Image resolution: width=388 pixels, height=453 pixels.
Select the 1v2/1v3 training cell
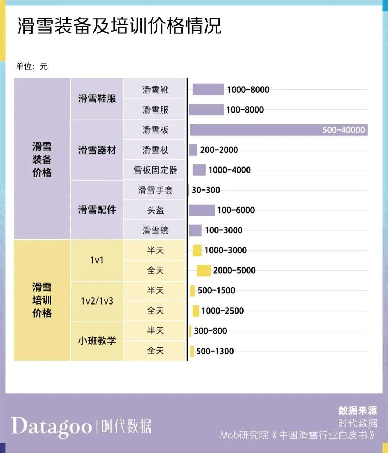coord(97,301)
